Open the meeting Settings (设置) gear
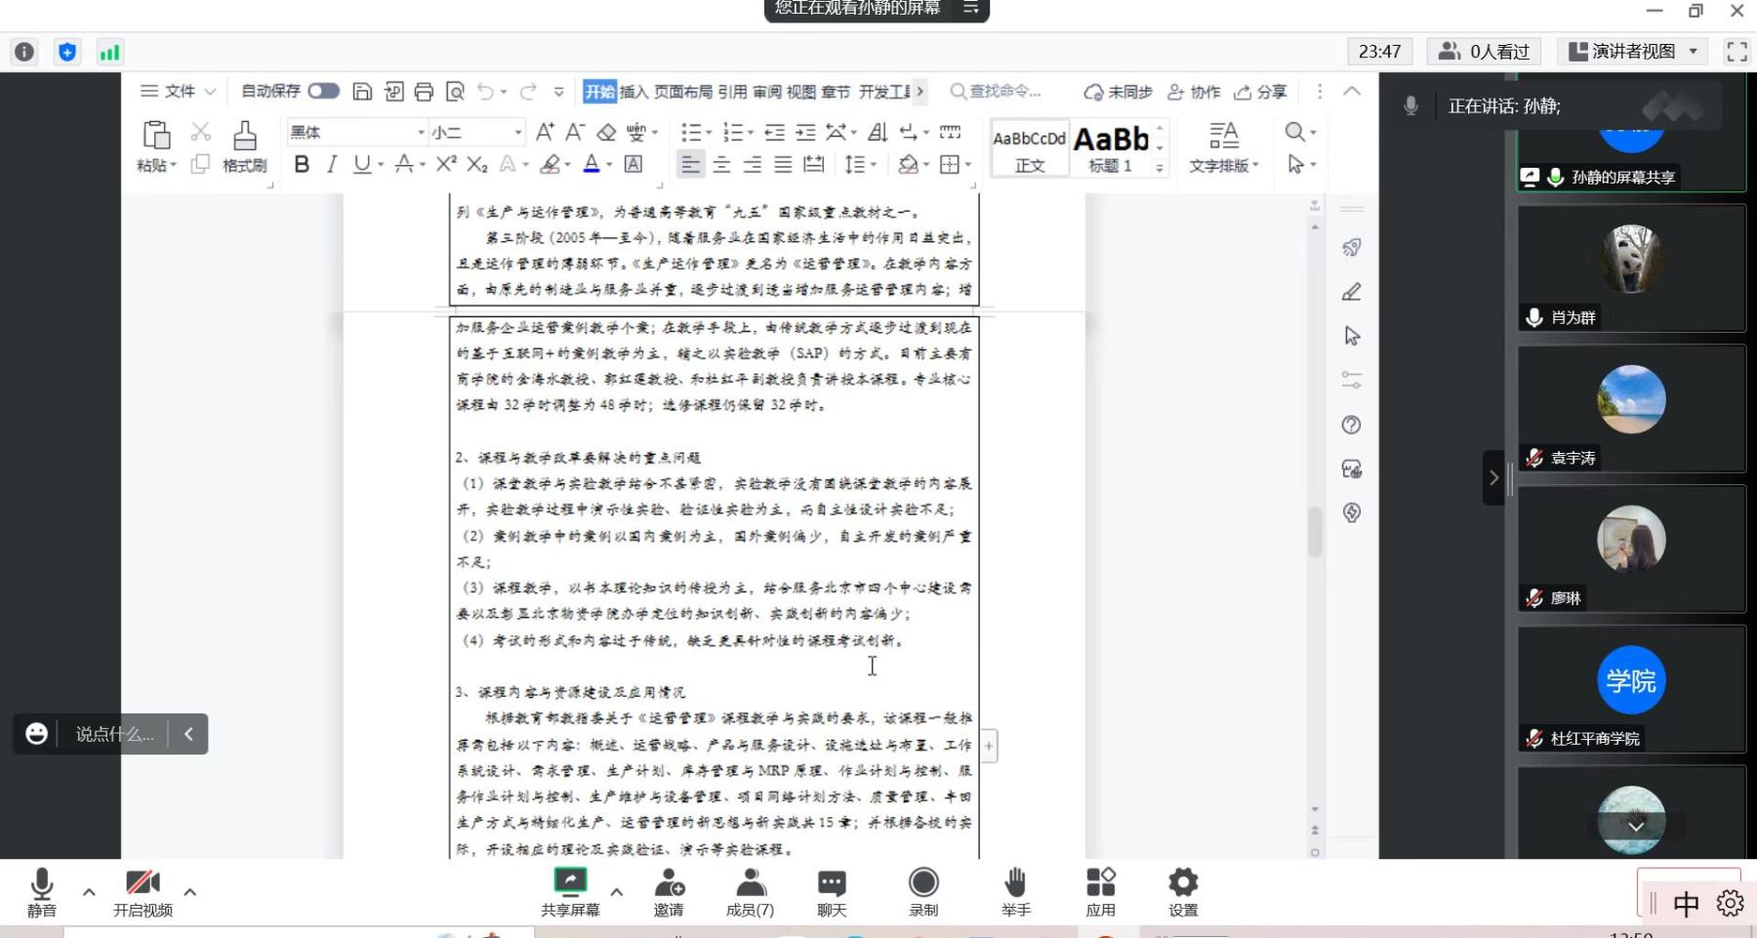Image resolution: width=1757 pixels, height=938 pixels. click(1183, 891)
